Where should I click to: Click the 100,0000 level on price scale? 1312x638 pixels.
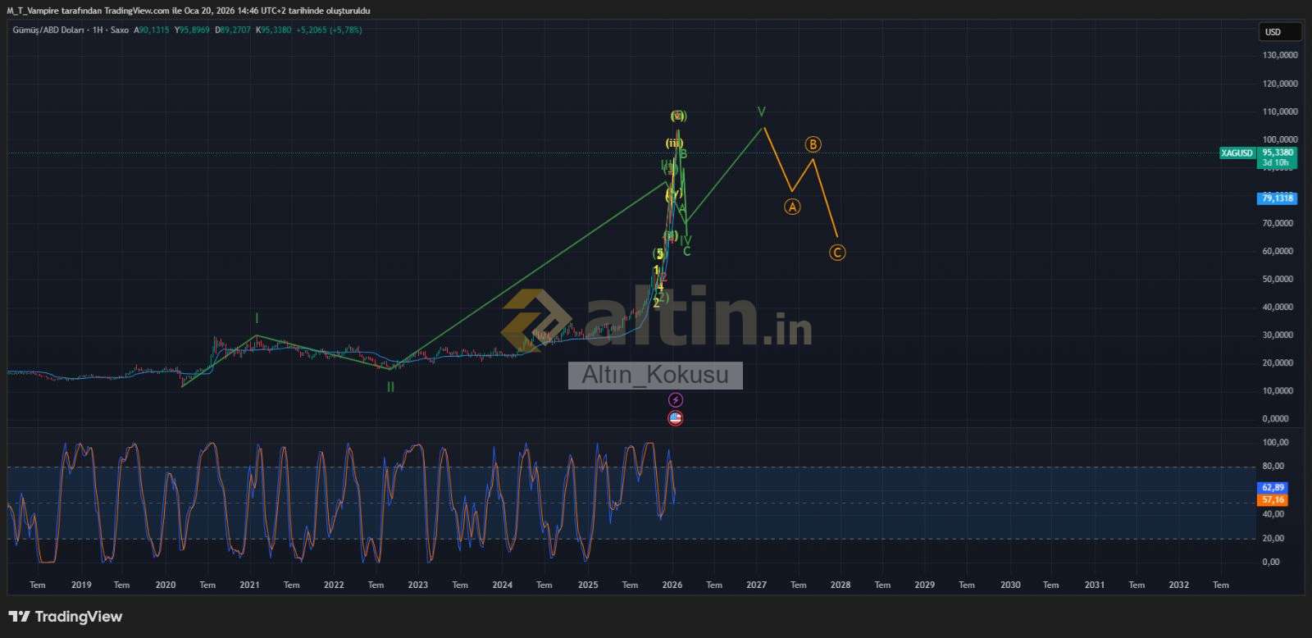pos(1279,139)
